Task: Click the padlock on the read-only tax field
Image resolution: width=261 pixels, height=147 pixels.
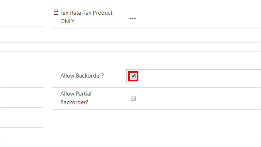Action: click(x=56, y=12)
